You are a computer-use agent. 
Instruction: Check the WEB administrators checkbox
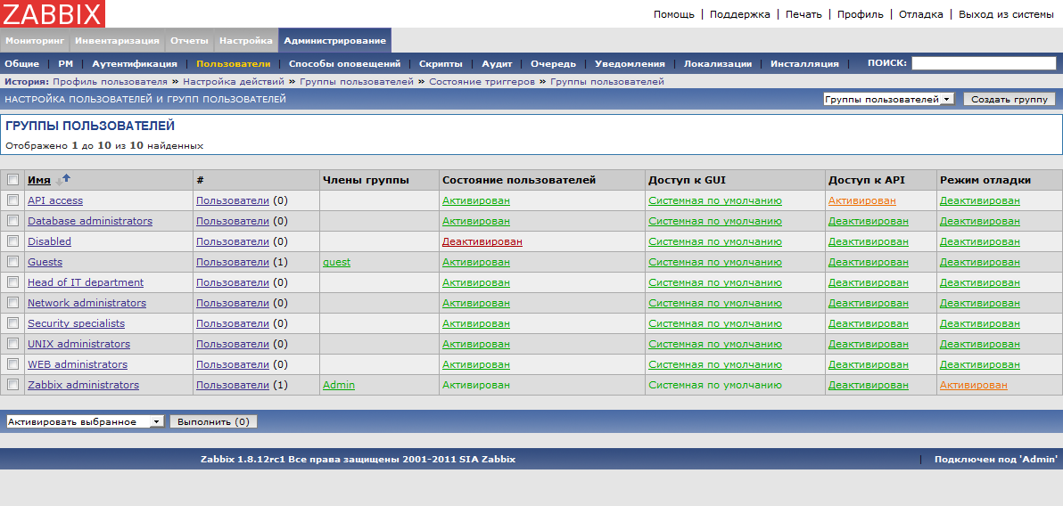pyautogui.click(x=12, y=363)
